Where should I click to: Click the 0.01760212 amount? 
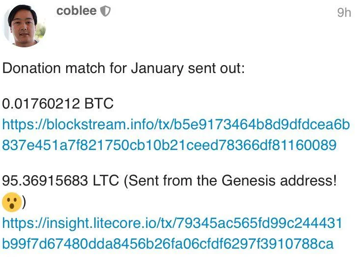coord(41,104)
